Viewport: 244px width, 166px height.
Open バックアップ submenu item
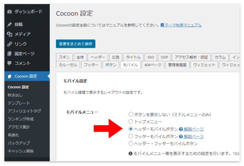click(x=19, y=143)
